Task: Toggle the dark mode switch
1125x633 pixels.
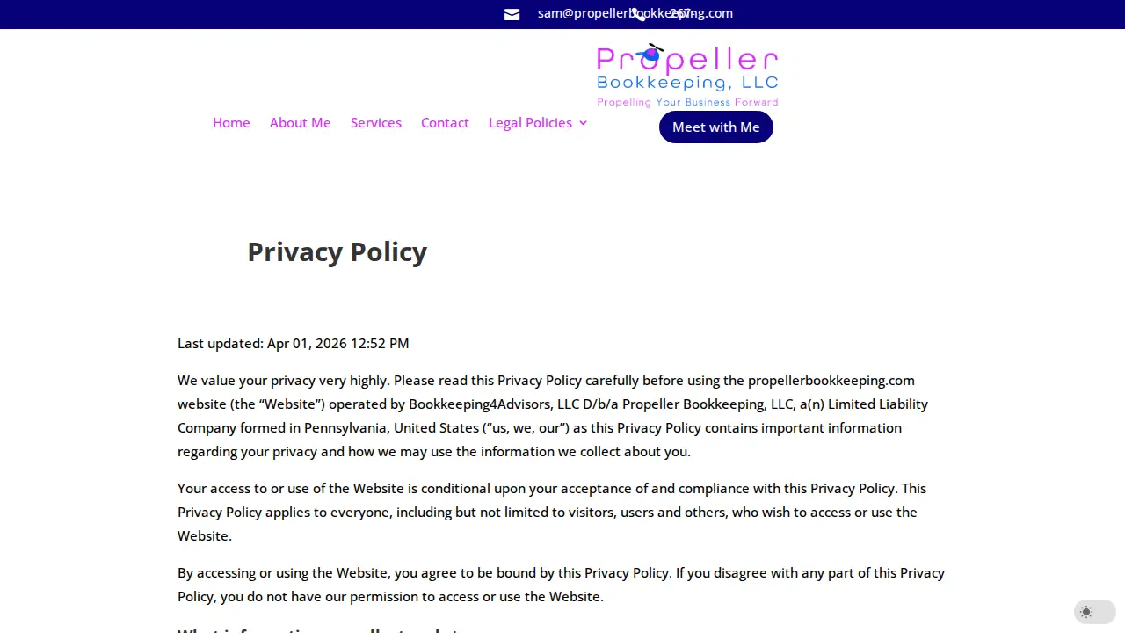Action: 1095,612
